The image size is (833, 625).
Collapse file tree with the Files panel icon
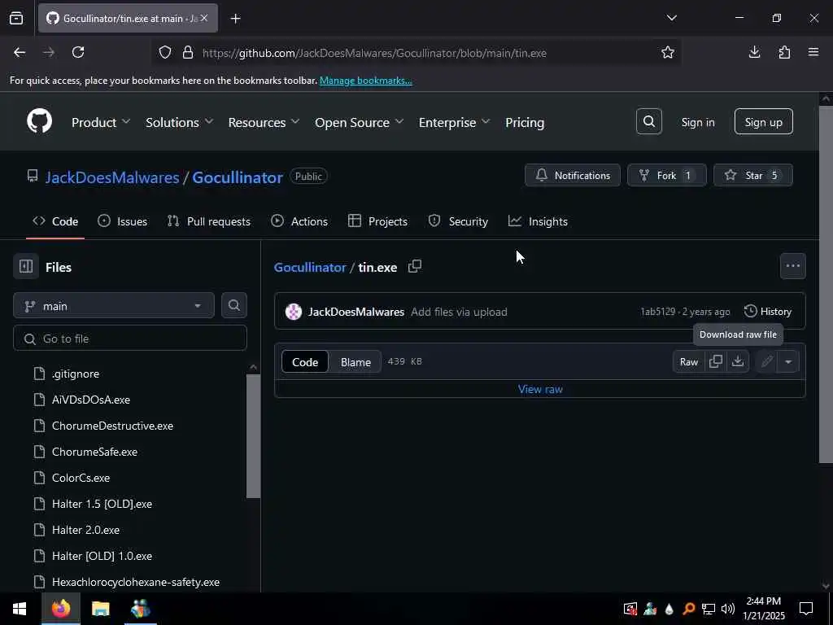pos(26,266)
